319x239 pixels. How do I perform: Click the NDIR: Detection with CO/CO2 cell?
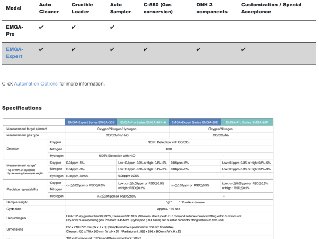pos(169,142)
